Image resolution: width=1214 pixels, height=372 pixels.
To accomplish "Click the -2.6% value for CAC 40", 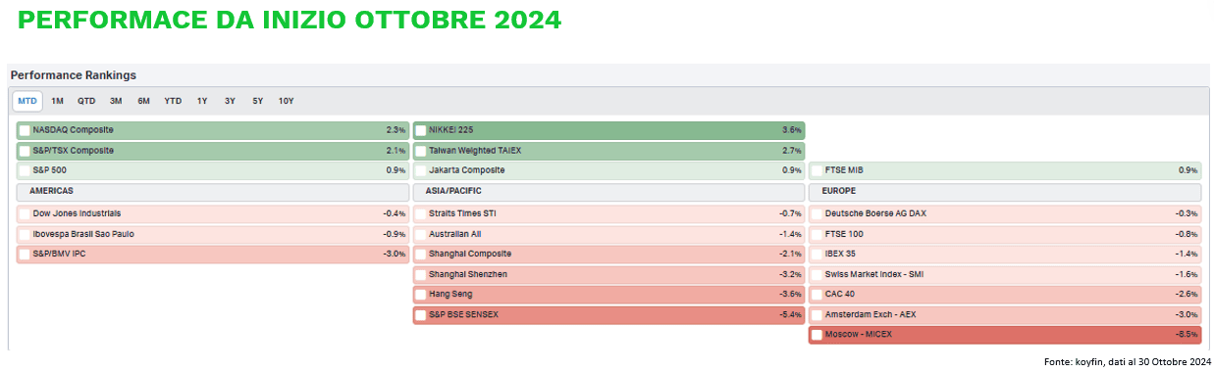I will (1186, 295).
